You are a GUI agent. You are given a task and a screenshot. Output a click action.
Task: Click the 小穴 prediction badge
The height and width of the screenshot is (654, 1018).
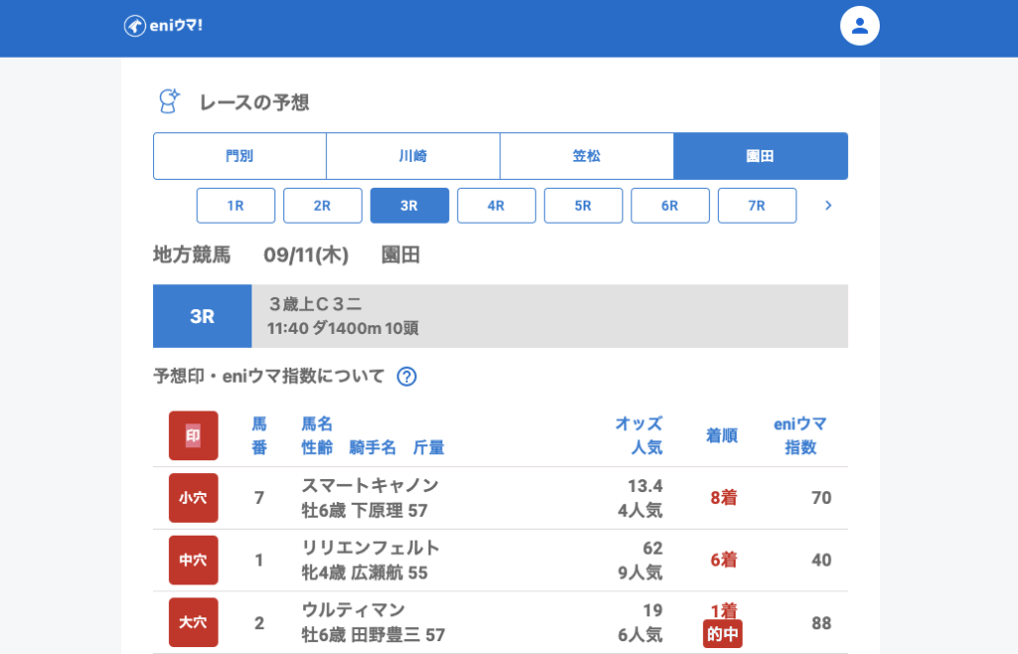point(193,498)
